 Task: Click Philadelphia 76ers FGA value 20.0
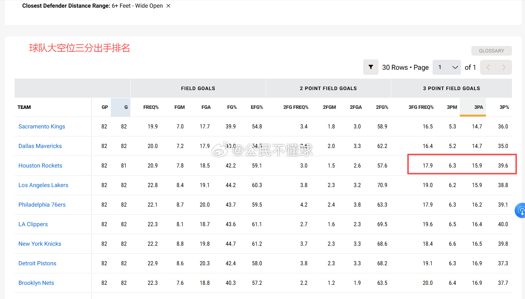click(x=205, y=205)
